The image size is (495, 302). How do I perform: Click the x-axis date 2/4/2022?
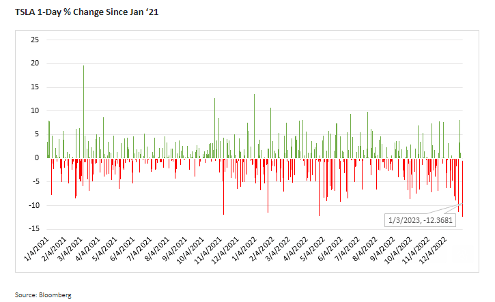click(x=261, y=249)
